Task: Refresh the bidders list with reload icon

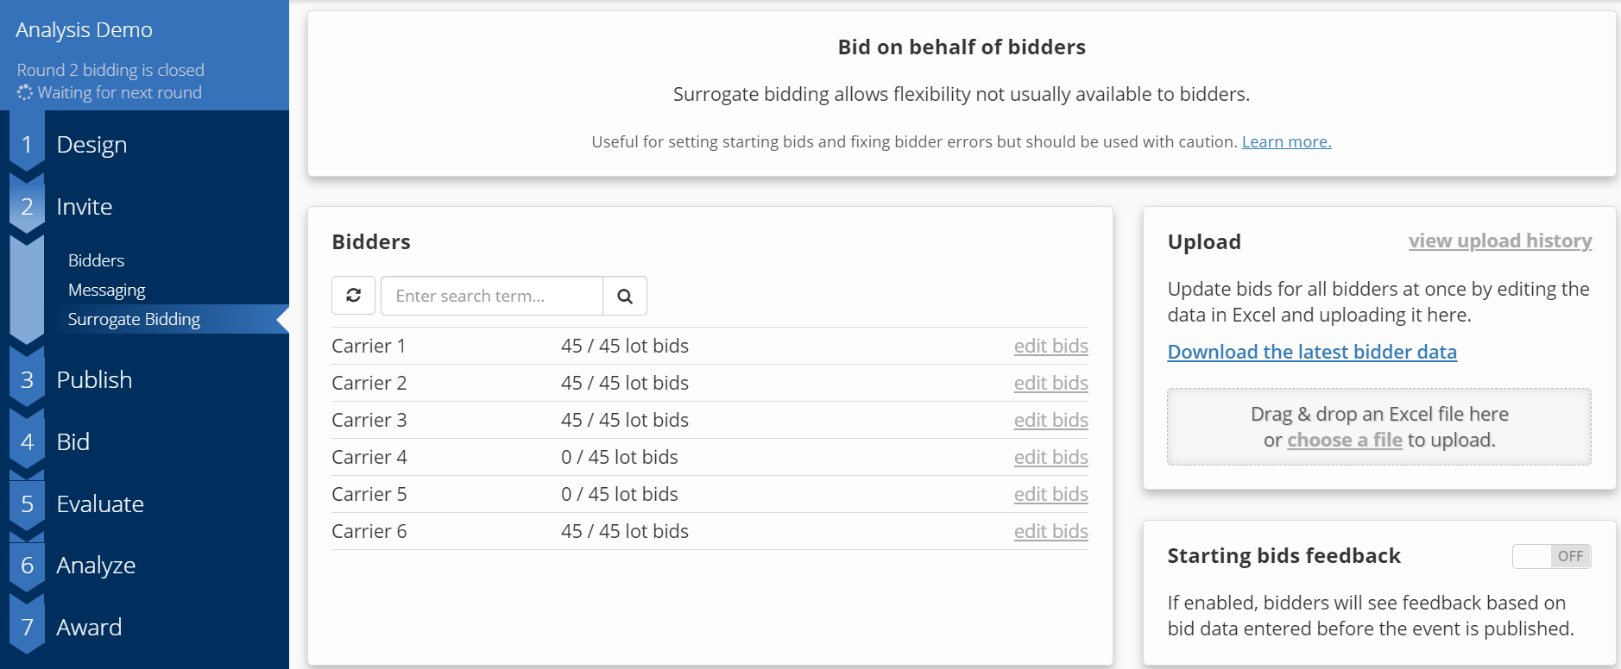Action: pos(353,296)
